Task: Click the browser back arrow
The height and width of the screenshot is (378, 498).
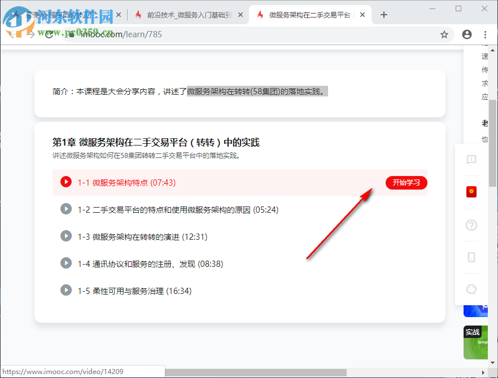Action: 12,34
